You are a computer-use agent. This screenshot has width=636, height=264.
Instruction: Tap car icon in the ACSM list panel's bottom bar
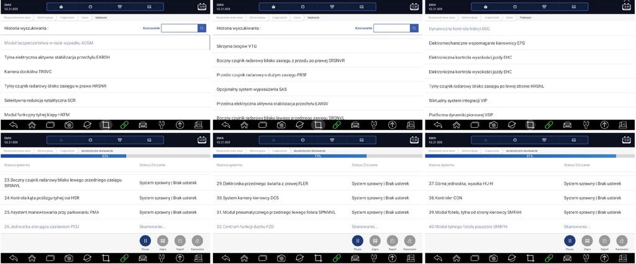coord(143,125)
